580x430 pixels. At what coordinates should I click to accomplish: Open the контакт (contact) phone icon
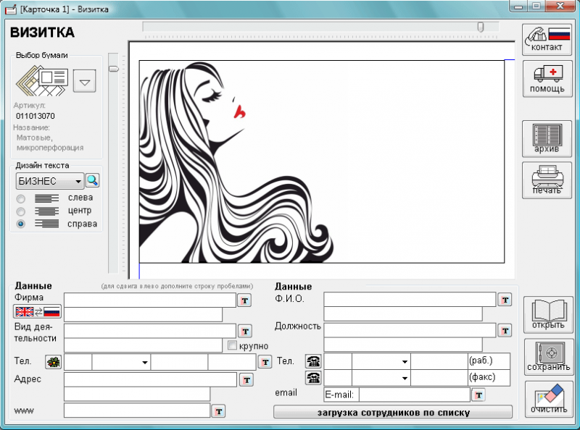pyautogui.click(x=547, y=40)
